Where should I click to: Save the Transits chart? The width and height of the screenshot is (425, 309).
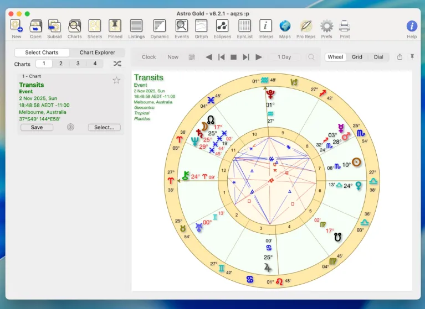coord(37,127)
